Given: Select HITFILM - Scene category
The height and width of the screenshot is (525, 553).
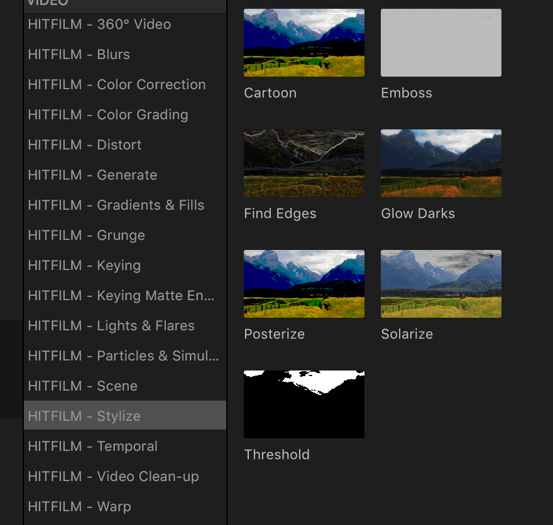Looking at the screenshot, I should [x=125, y=386].
